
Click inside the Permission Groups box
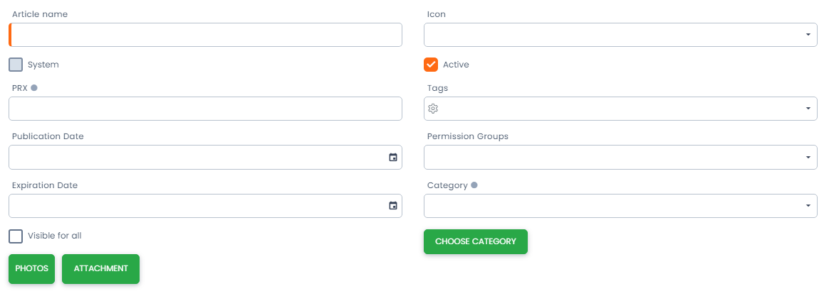pos(612,158)
